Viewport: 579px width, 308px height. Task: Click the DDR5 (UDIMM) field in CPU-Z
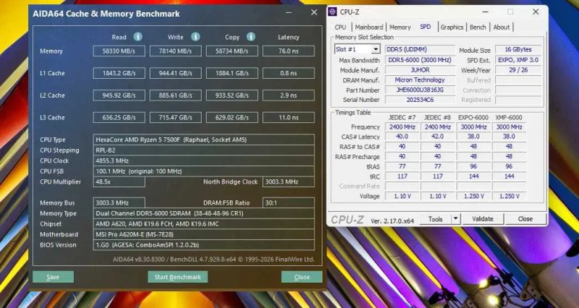coord(420,49)
